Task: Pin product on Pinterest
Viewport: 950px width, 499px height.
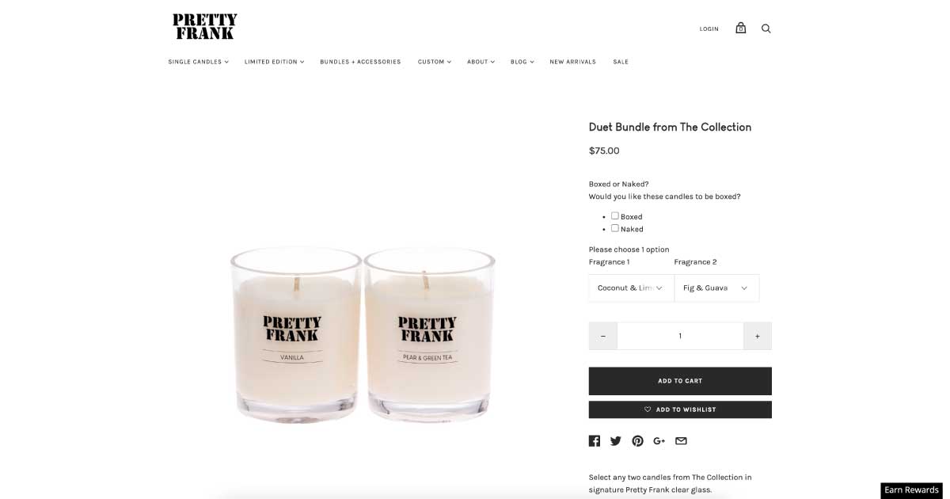Action: pos(637,441)
